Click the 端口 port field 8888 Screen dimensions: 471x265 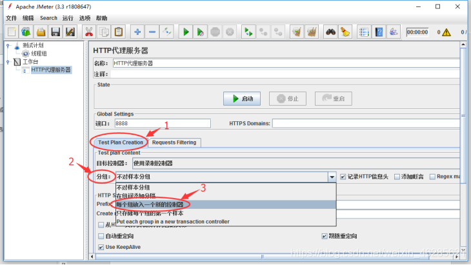(163, 123)
